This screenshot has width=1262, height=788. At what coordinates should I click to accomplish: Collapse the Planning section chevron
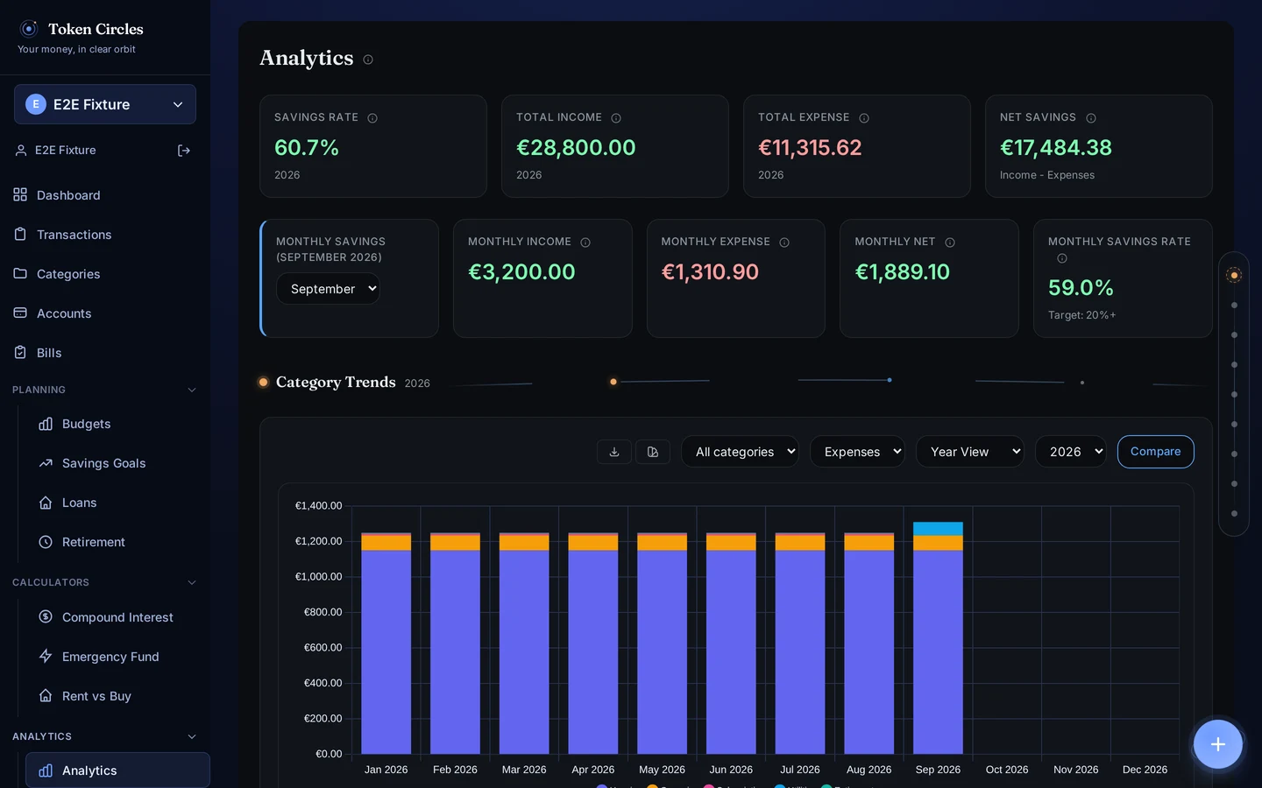tap(192, 390)
